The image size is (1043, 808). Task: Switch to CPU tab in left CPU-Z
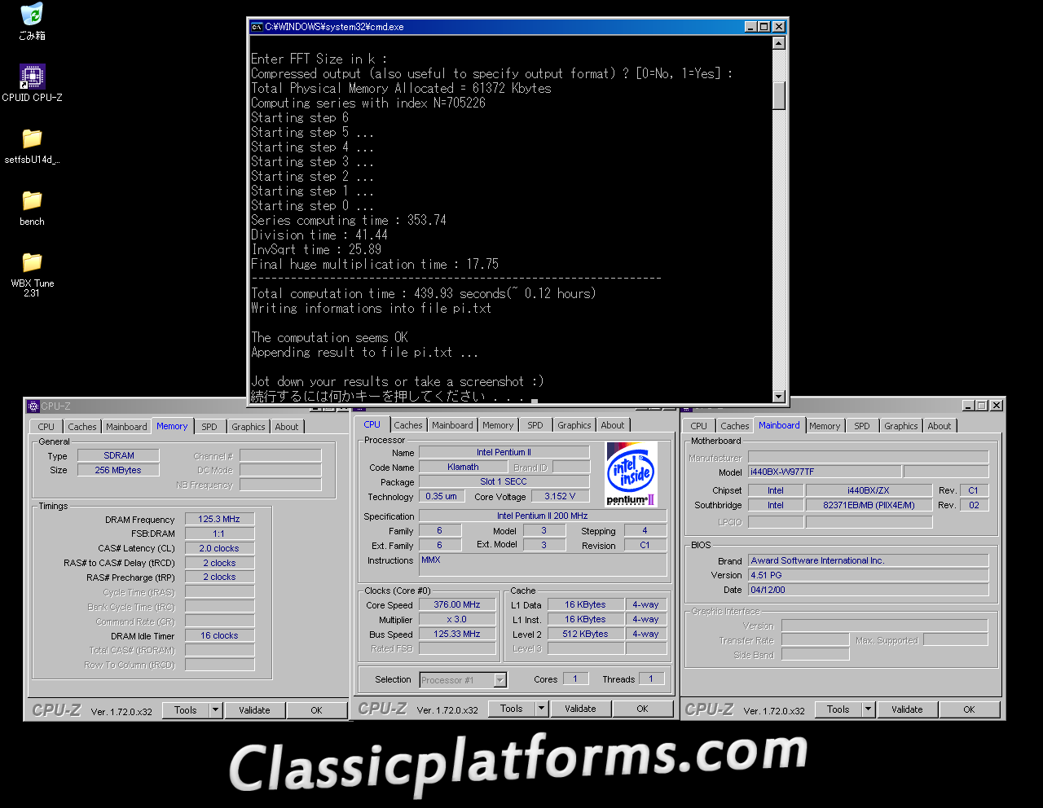click(46, 427)
